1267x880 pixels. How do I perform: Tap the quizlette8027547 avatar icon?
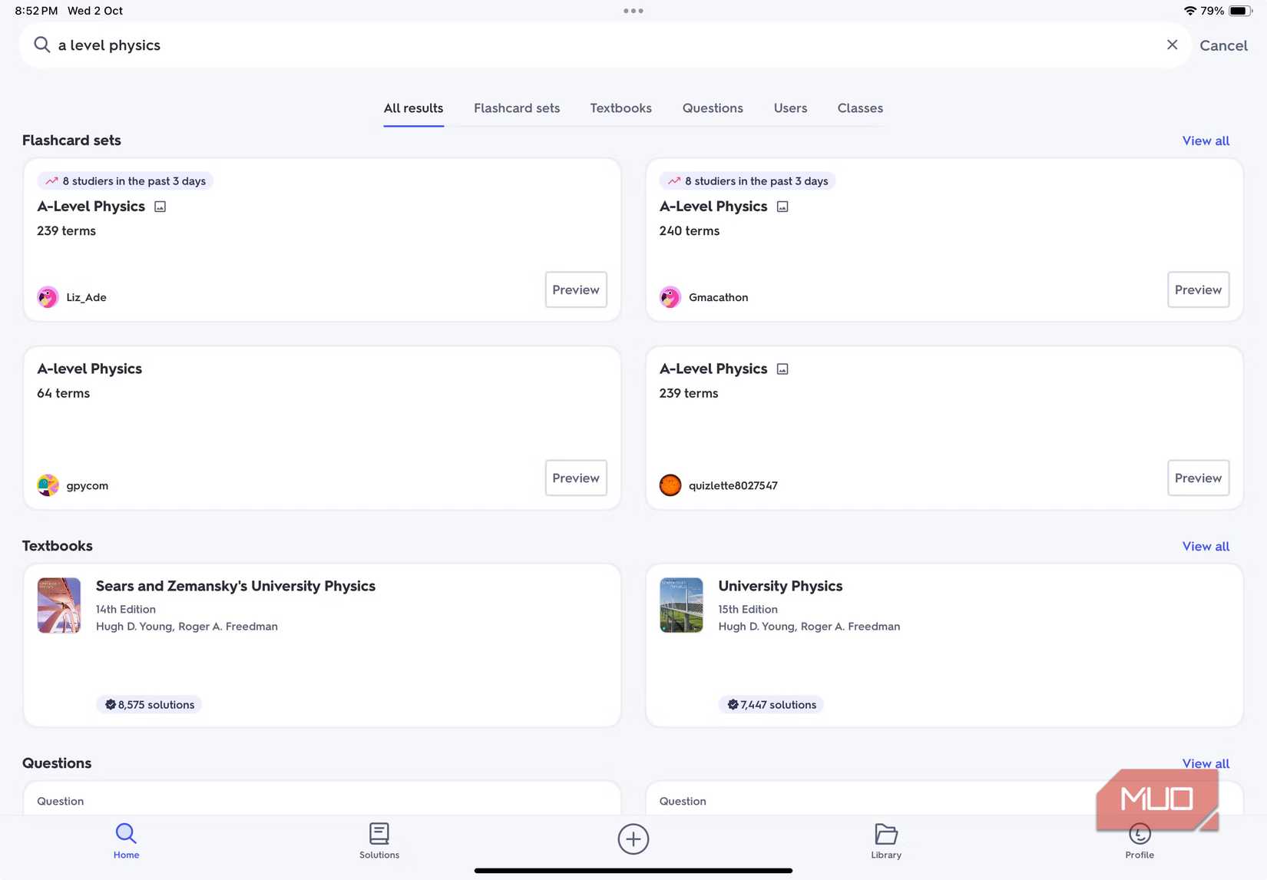click(670, 485)
